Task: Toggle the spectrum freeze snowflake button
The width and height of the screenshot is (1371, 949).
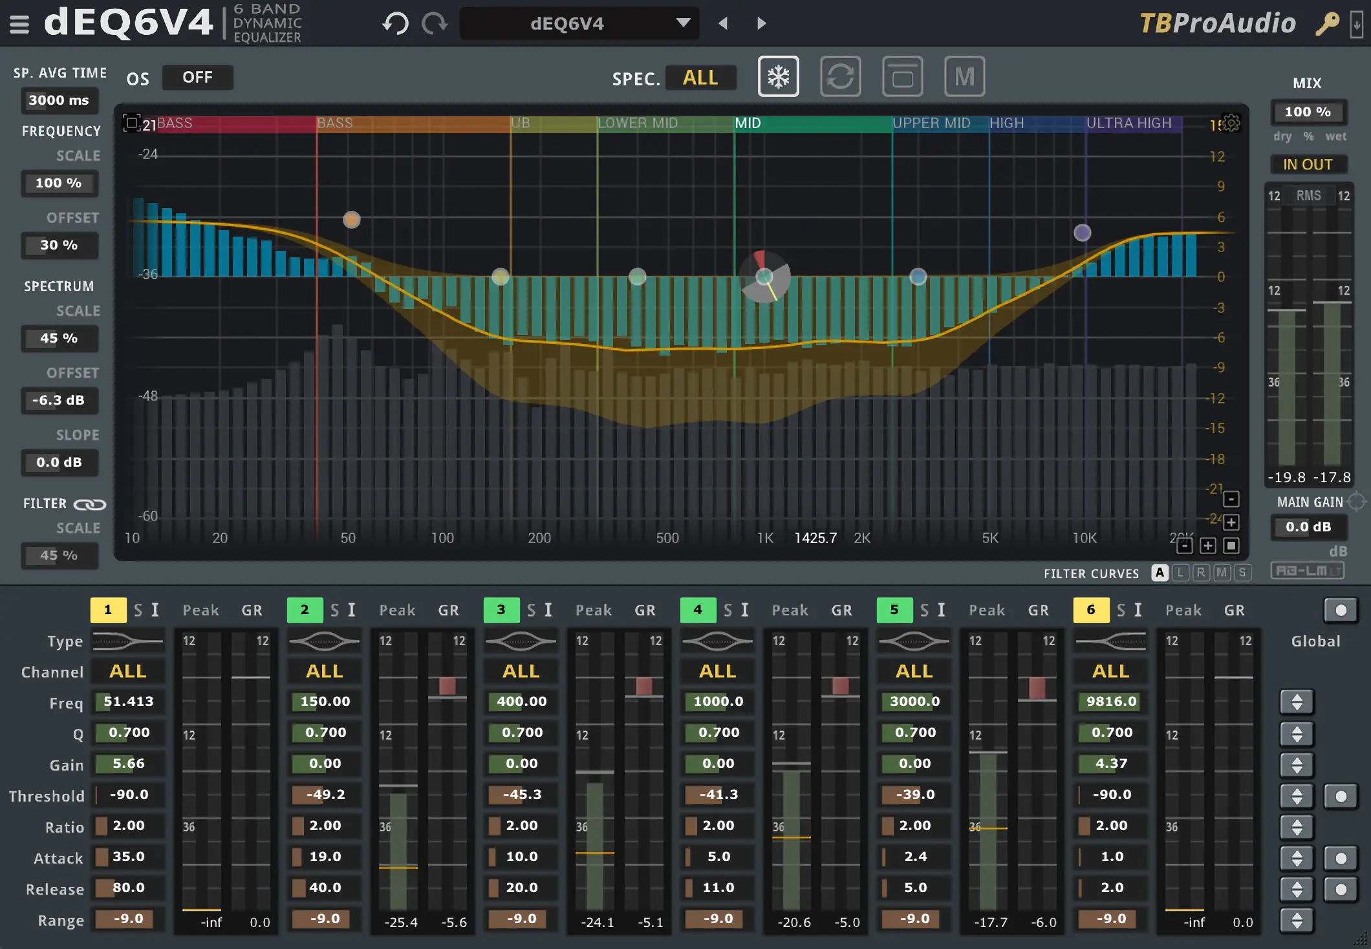Action: (x=779, y=77)
